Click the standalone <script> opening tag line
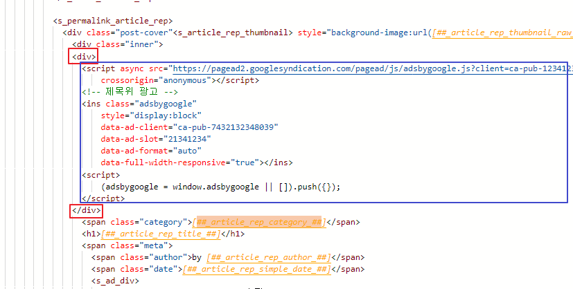573x289 pixels. [x=101, y=175]
